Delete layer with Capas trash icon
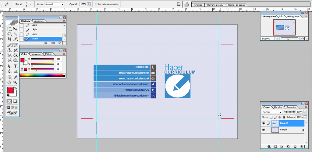 pyautogui.click(x=301, y=147)
